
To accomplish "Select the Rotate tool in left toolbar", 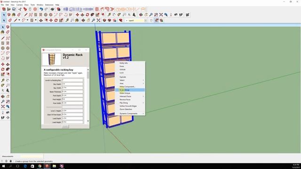I will [x=3, y=69].
